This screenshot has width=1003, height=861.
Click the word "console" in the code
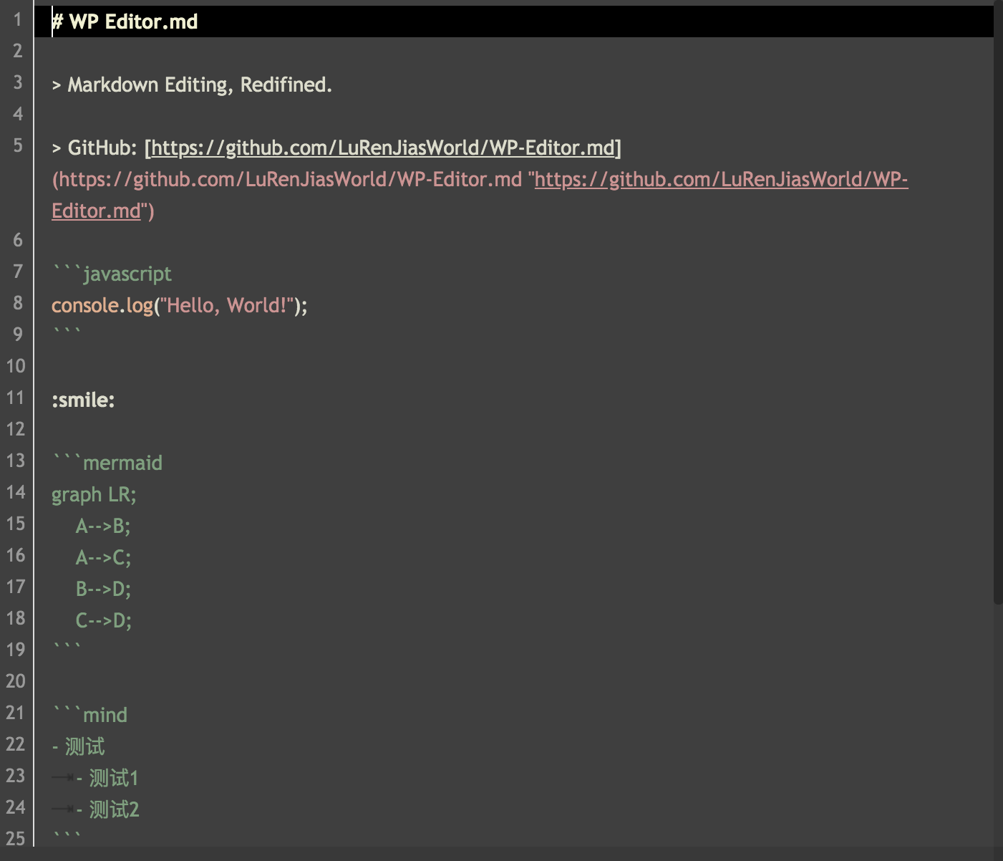coord(84,306)
